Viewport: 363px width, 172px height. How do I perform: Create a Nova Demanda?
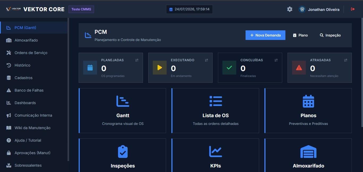265,35
